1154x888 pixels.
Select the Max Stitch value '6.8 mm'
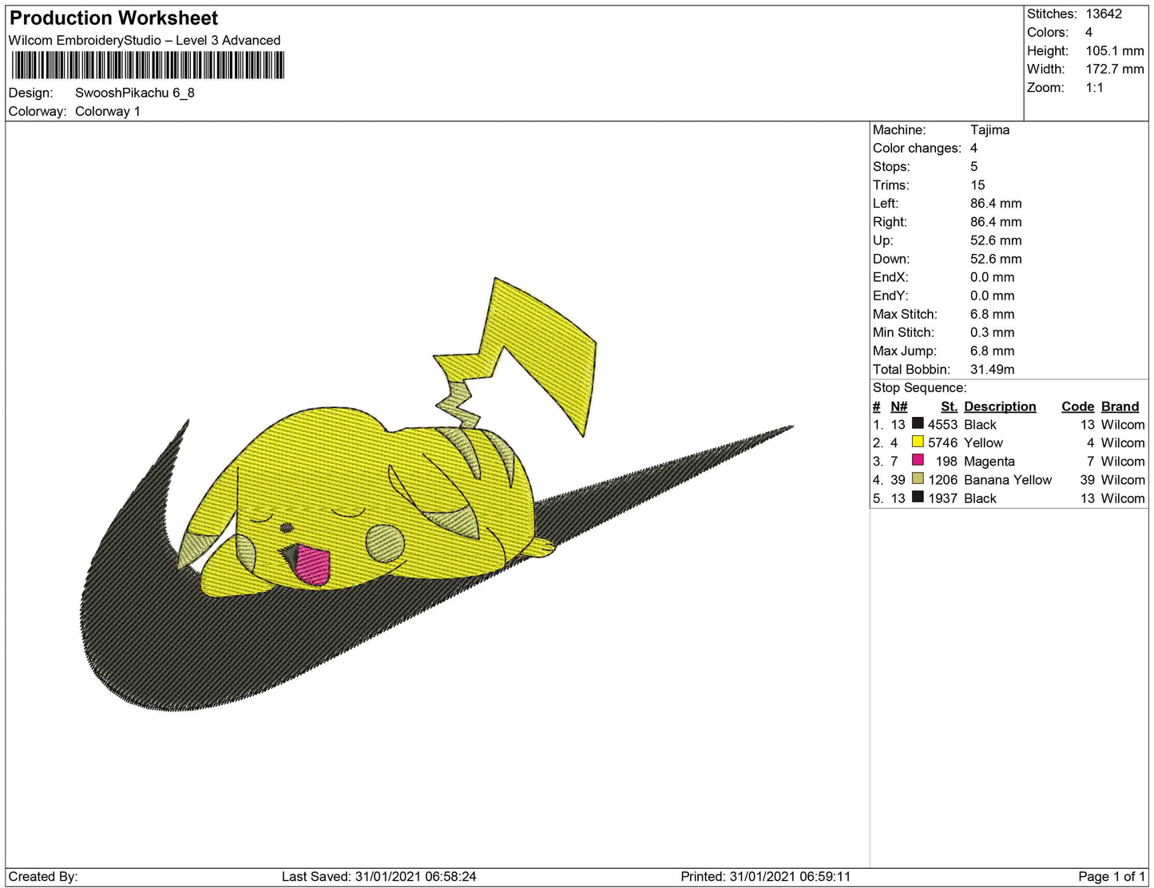[993, 314]
